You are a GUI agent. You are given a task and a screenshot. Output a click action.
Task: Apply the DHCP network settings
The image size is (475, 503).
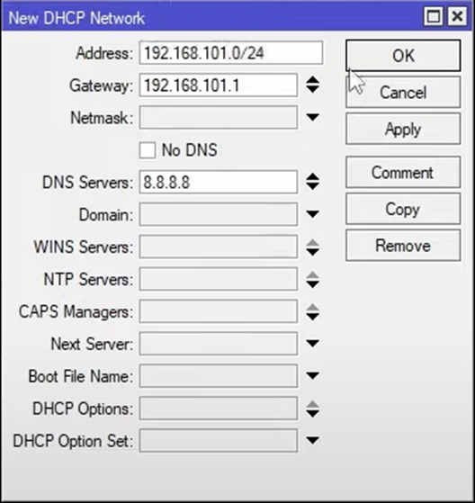pyautogui.click(x=403, y=129)
